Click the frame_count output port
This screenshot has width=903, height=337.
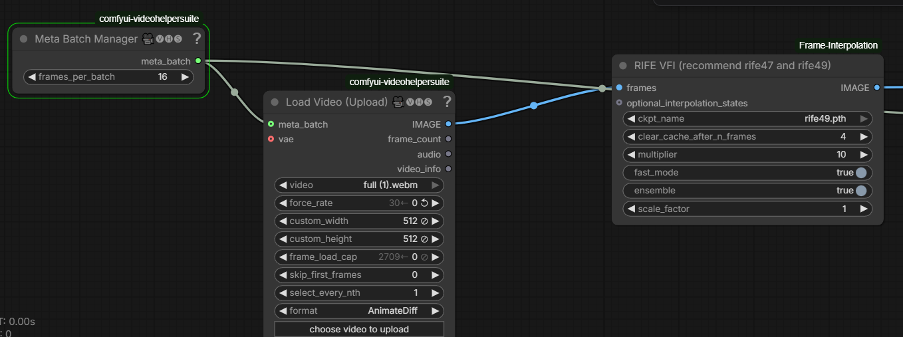448,139
